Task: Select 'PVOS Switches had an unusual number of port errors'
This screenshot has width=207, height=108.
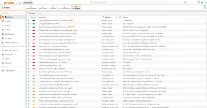Action: click(x=56, y=101)
